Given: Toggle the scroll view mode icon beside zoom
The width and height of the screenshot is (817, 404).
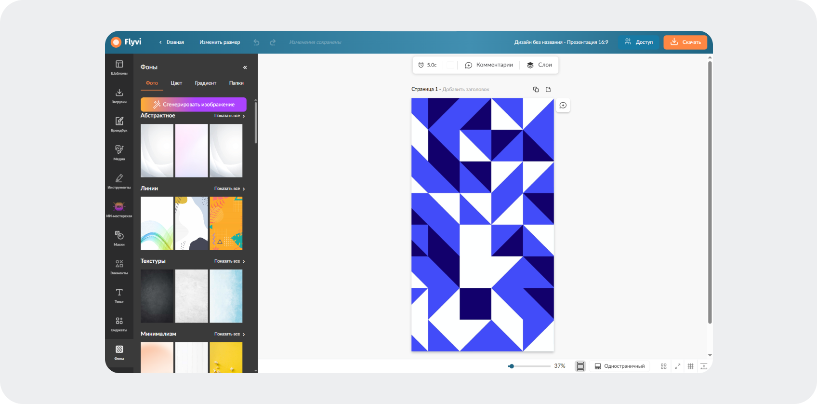Looking at the screenshot, I should [580, 366].
